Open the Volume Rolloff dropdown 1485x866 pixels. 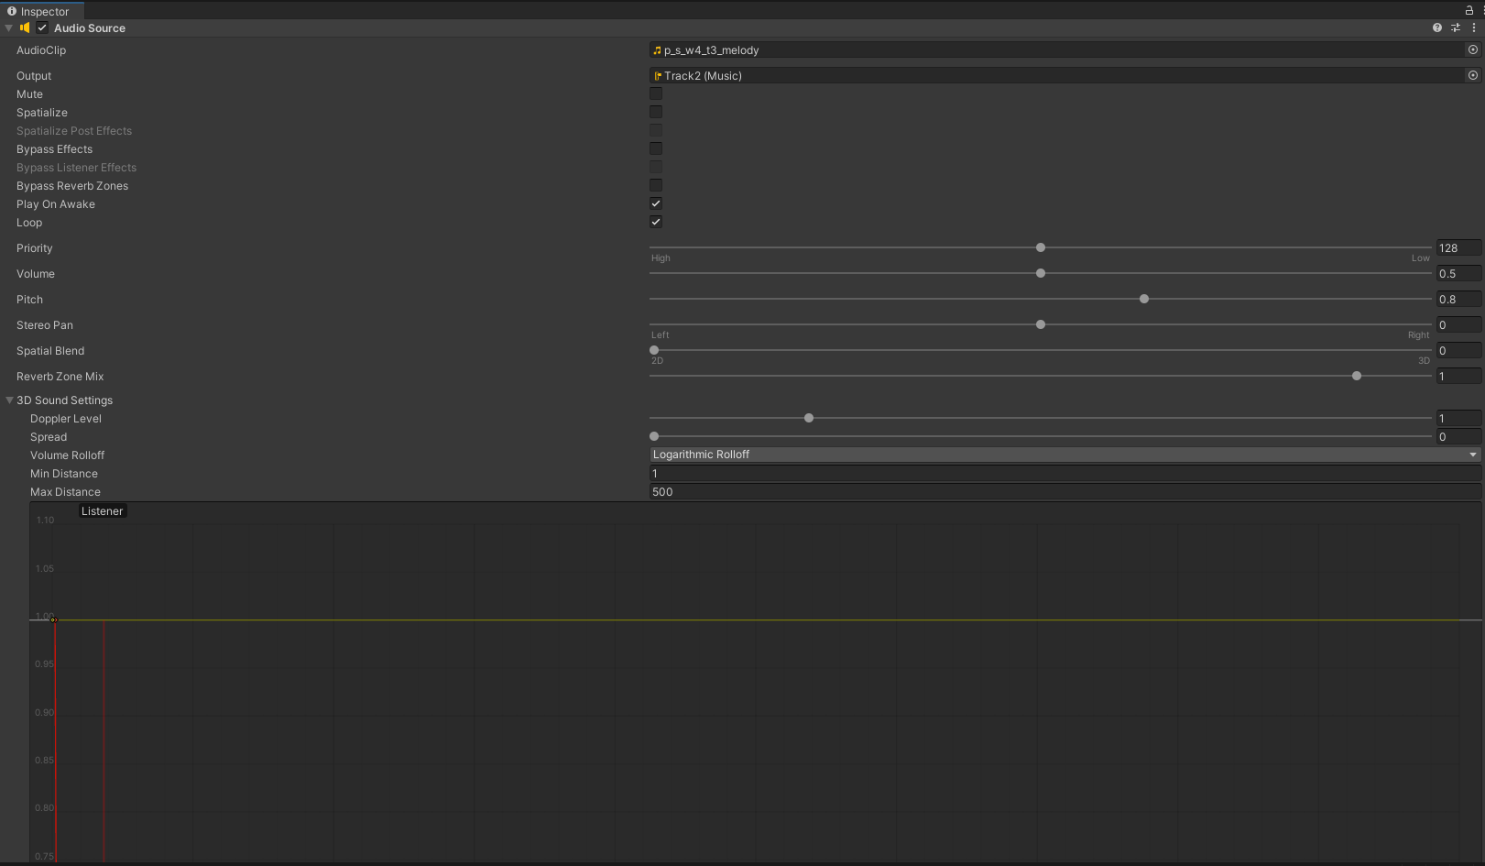pyautogui.click(x=1065, y=455)
